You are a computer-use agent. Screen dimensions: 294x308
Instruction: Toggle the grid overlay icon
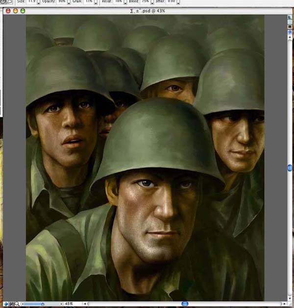tap(290, 22)
